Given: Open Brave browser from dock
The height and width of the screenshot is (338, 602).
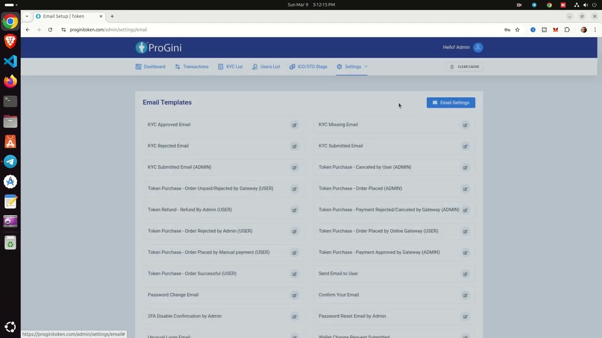Looking at the screenshot, I should (10, 41).
